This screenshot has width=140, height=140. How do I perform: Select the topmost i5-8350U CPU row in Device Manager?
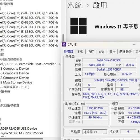[x=29, y=13]
